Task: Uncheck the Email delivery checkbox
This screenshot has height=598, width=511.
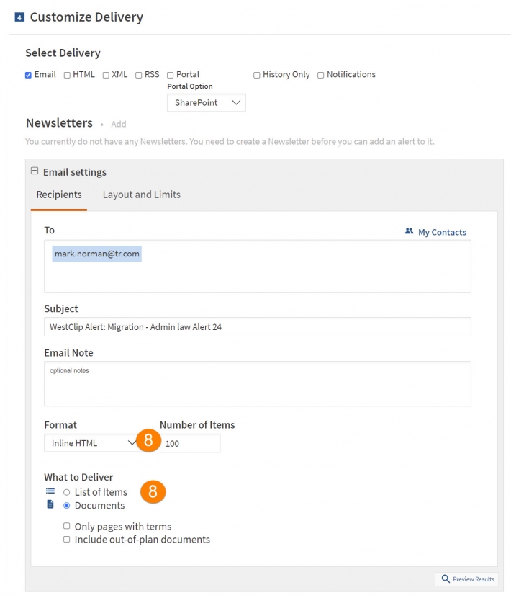Action: coord(28,75)
